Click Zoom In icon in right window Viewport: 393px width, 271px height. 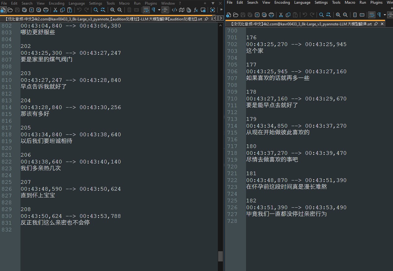[x=338, y=15]
